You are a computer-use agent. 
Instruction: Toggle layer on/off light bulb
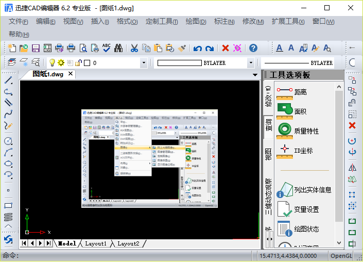tap(52, 62)
